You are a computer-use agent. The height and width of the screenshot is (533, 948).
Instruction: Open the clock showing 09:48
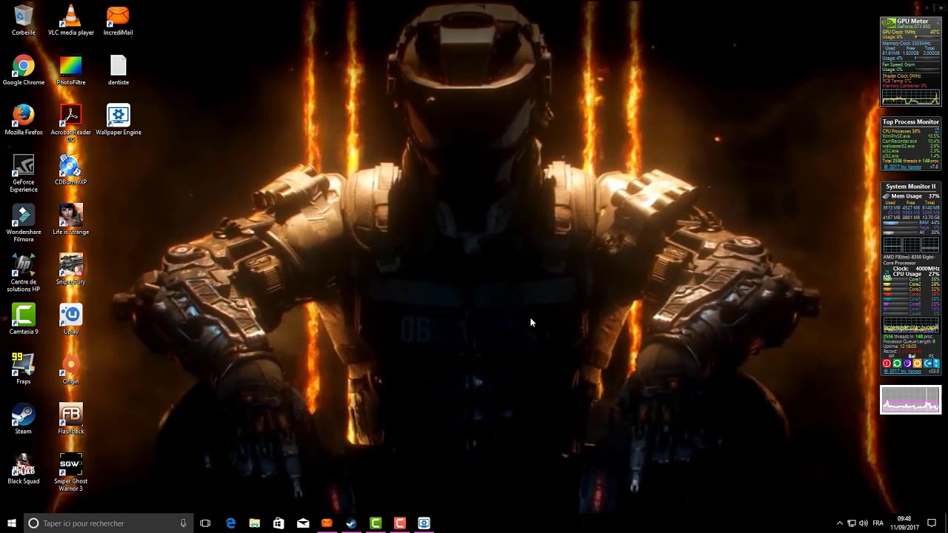[904, 523]
